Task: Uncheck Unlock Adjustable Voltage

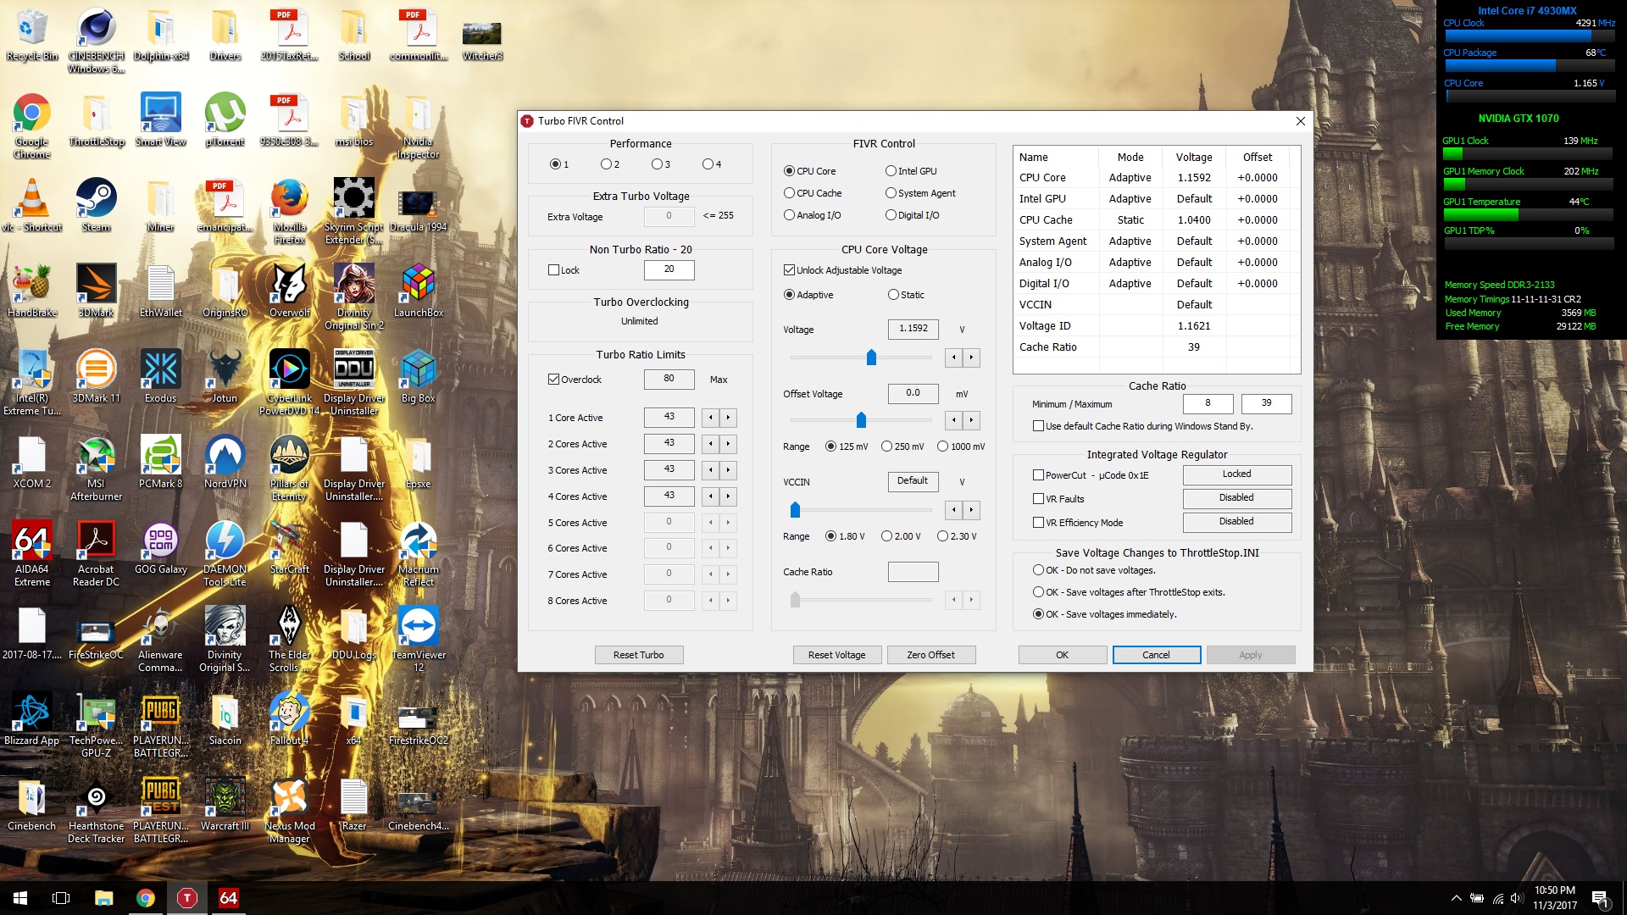Action: pyautogui.click(x=843, y=270)
